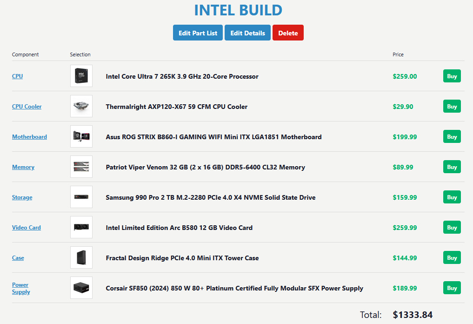The height and width of the screenshot is (324, 473).
Task: Open the CPU Cooler component link
Action: click(x=27, y=106)
